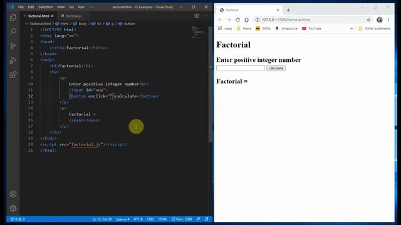401x225 pixels.
Task: Open the Chrome profile avatar
Action: pyautogui.click(x=380, y=19)
